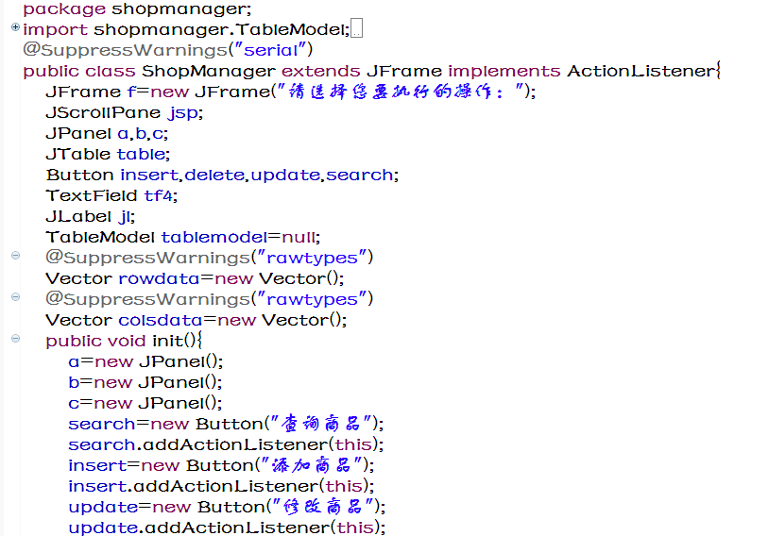Click the 'JTable table;' declaration
The height and width of the screenshot is (536, 769).
(108, 154)
